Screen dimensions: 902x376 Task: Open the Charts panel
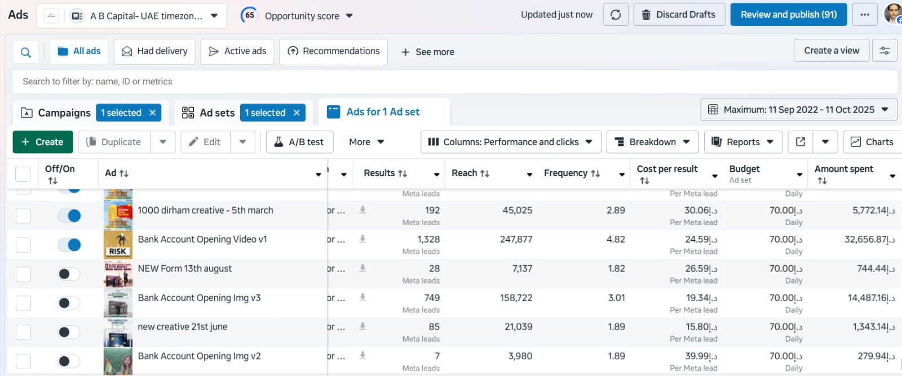[872, 142]
